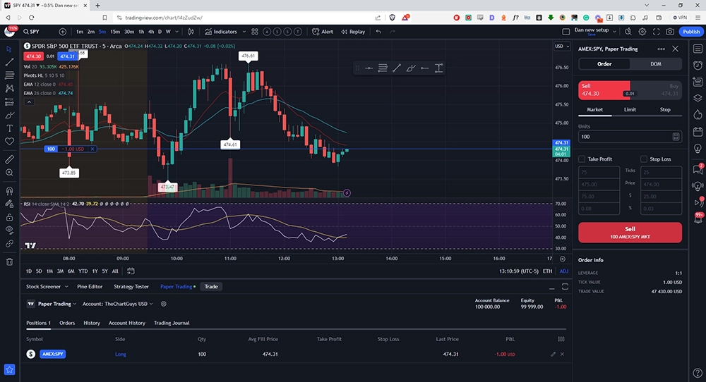Image resolution: width=706 pixels, height=382 pixels.
Task: Submit the Sell 100 AMEX:SPY MKT order
Action: pos(630,233)
